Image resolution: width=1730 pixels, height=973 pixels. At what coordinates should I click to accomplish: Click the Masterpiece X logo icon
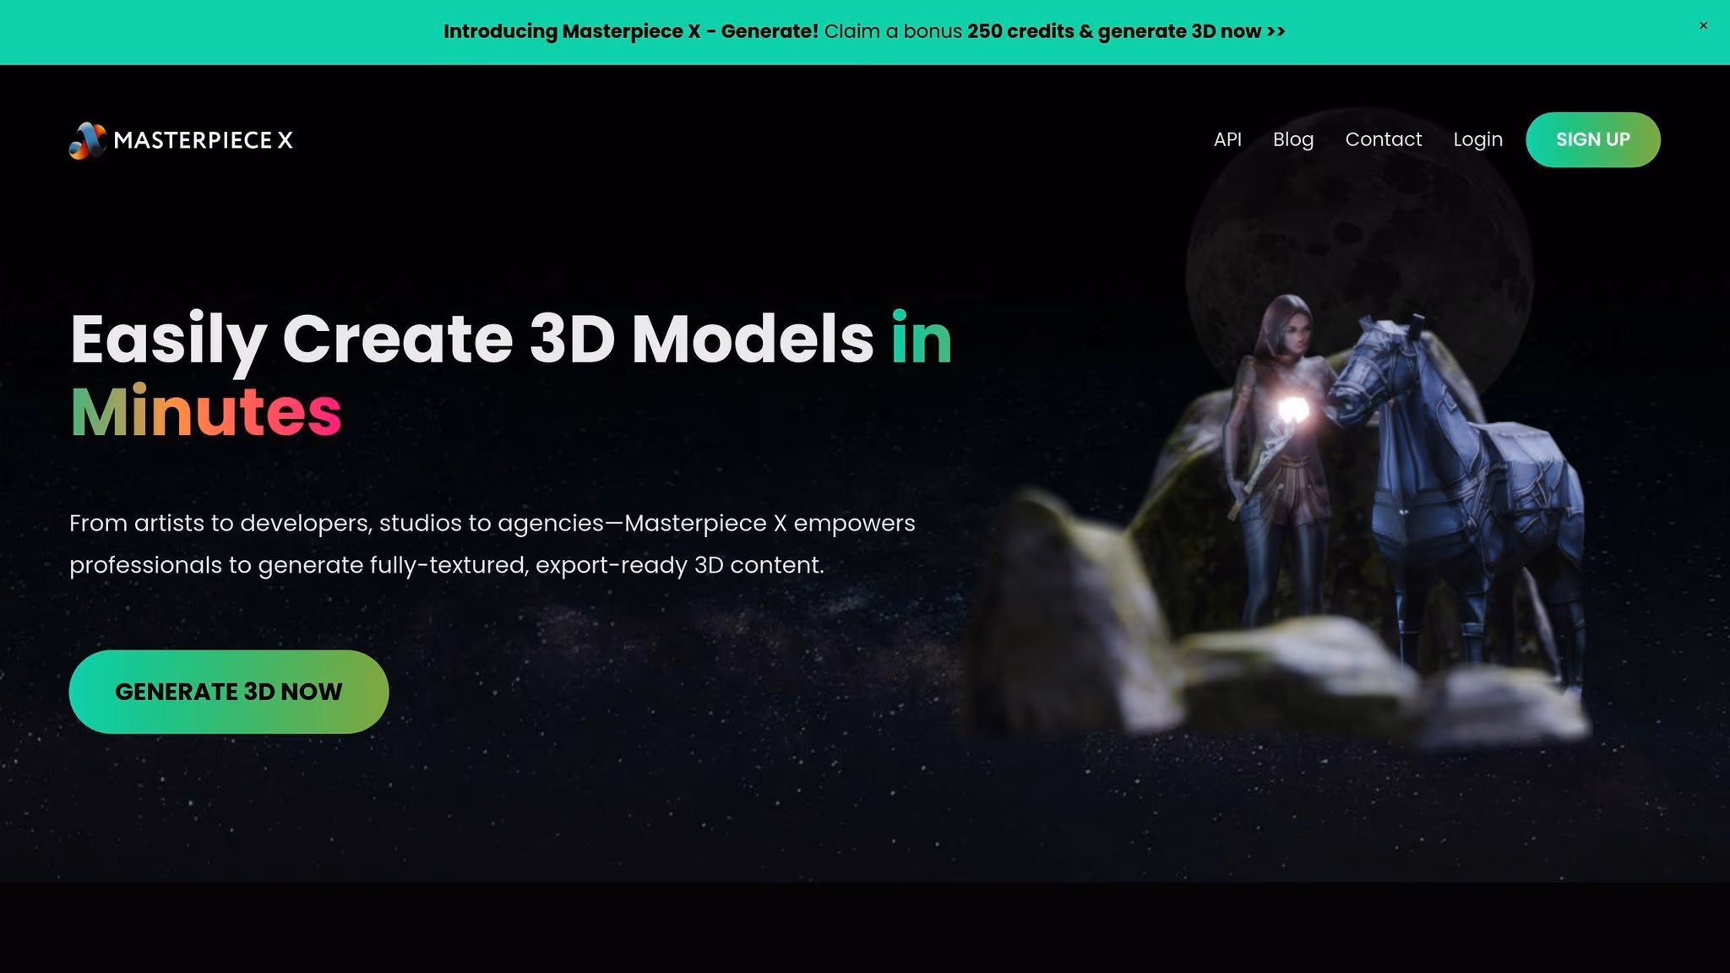click(88, 140)
